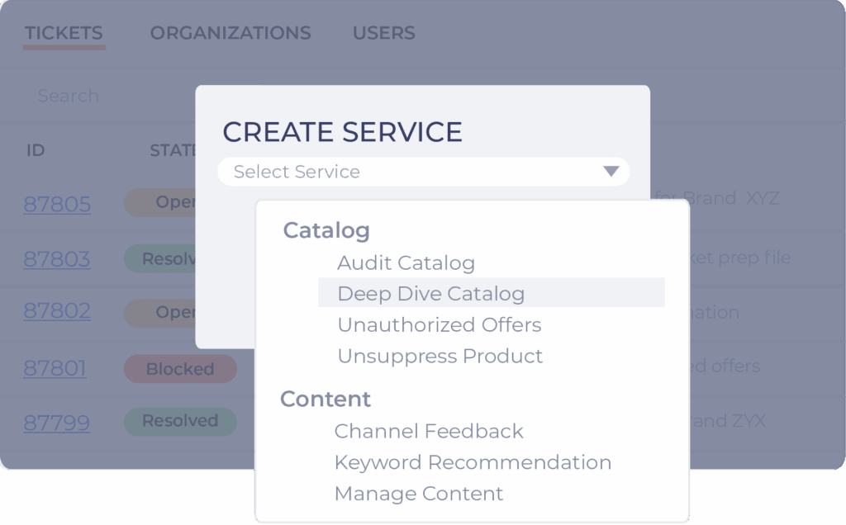Pick Unauthorized Offers service option

coord(439,325)
